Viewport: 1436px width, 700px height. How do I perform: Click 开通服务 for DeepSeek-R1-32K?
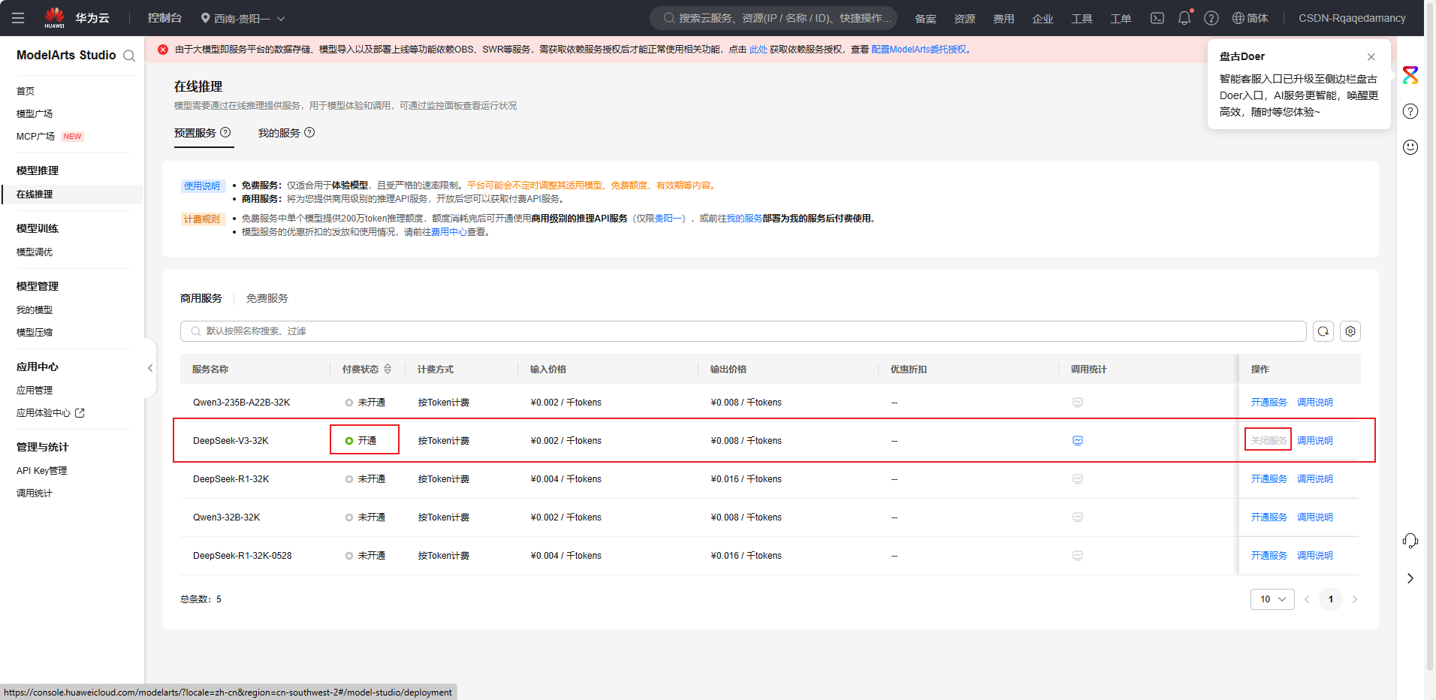pos(1269,479)
